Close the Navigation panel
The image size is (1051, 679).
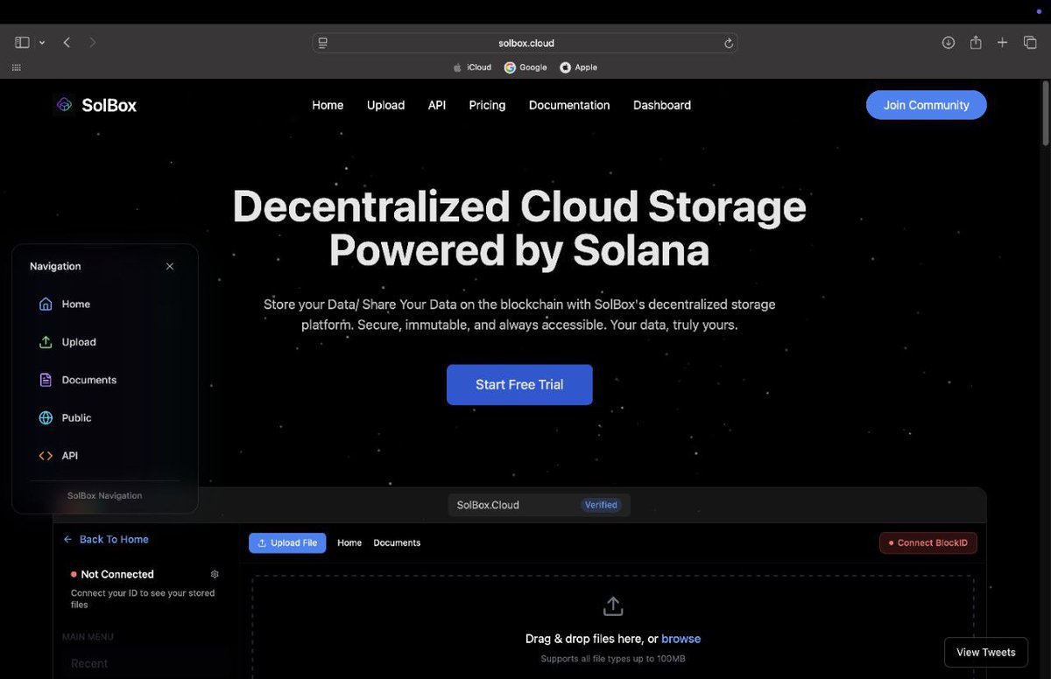coord(170,266)
